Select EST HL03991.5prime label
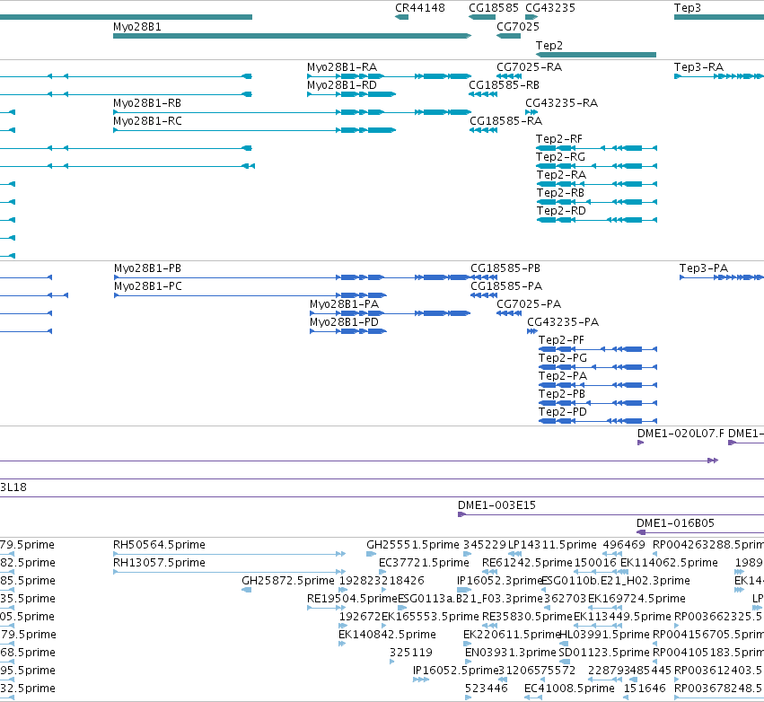This screenshot has height=702, width=764. [604, 635]
